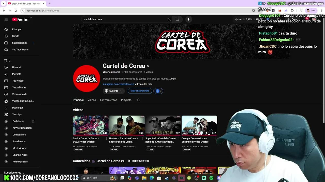
Task: Clear the search box text
Action: pos(169,19)
